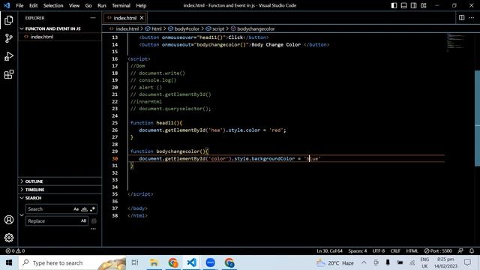Image resolution: width=480 pixels, height=270 pixels.
Task: Expand the TIMELINE section
Action: (x=60, y=190)
